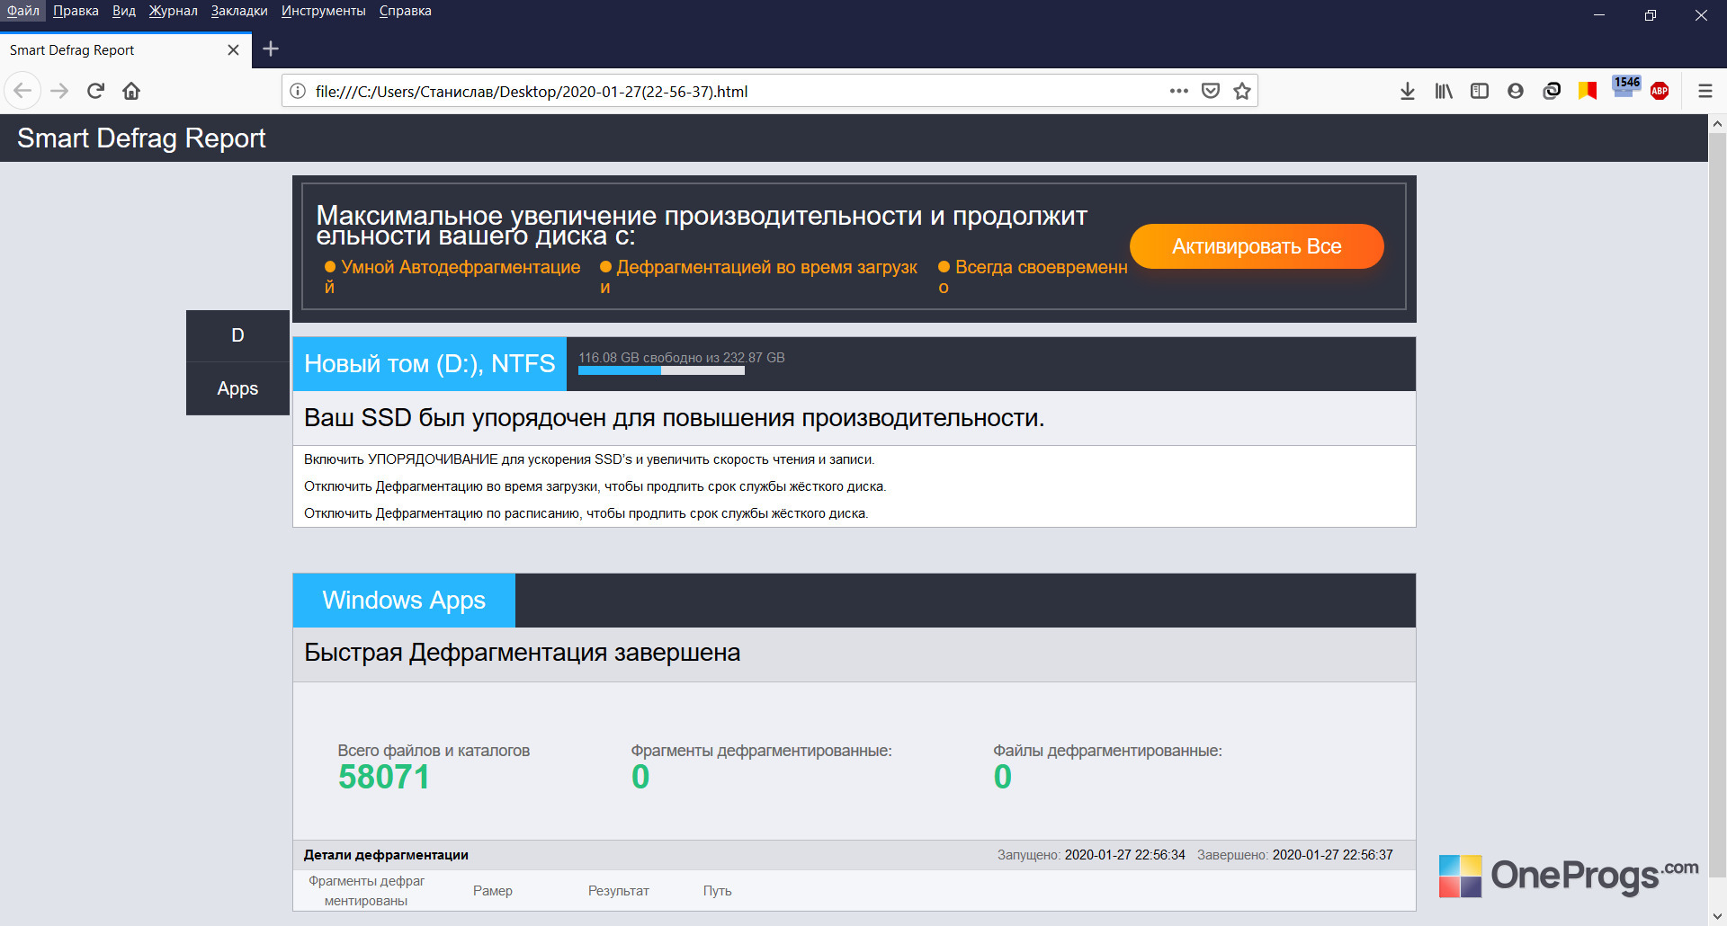
Task: Open the browser Home page
Action: pos(131,91)
